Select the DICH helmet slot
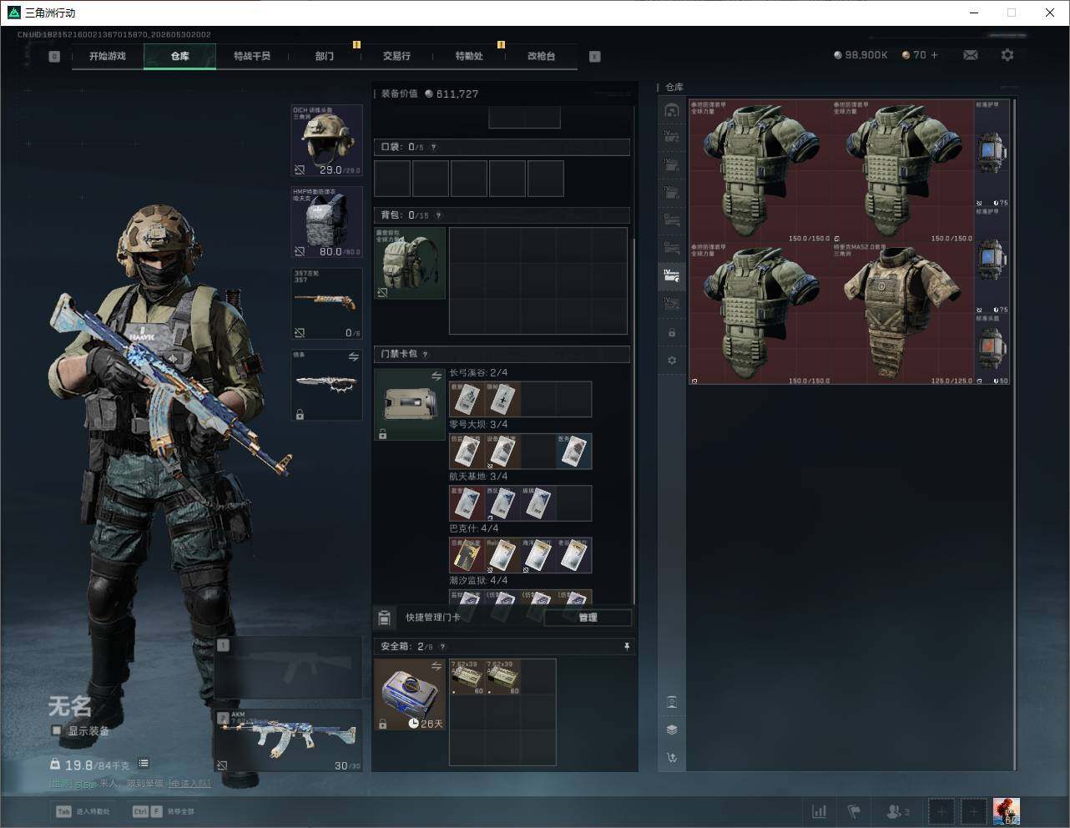 pos(326,140)
